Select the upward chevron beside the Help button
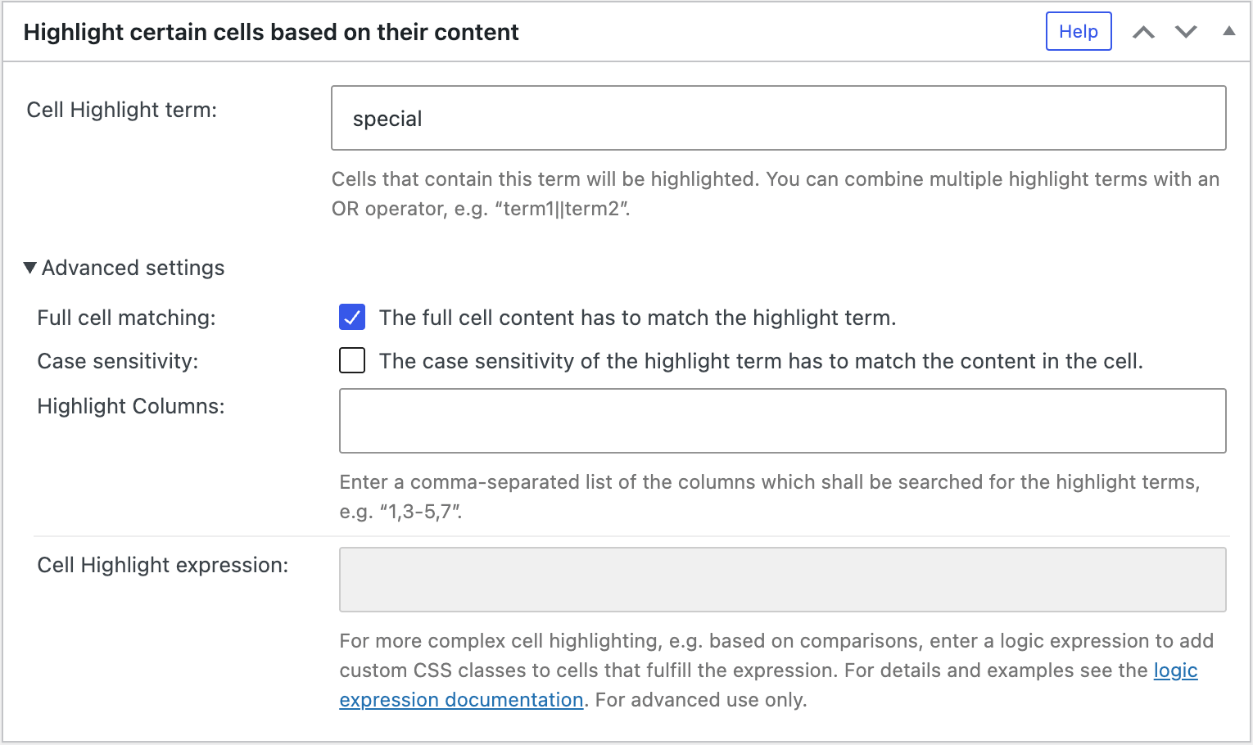Viewport: 1253px width, 745px height. pos(1144,31)
